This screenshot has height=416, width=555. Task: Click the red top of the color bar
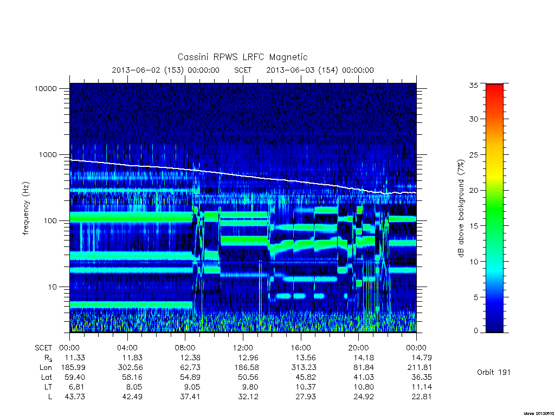pos(494,88)
